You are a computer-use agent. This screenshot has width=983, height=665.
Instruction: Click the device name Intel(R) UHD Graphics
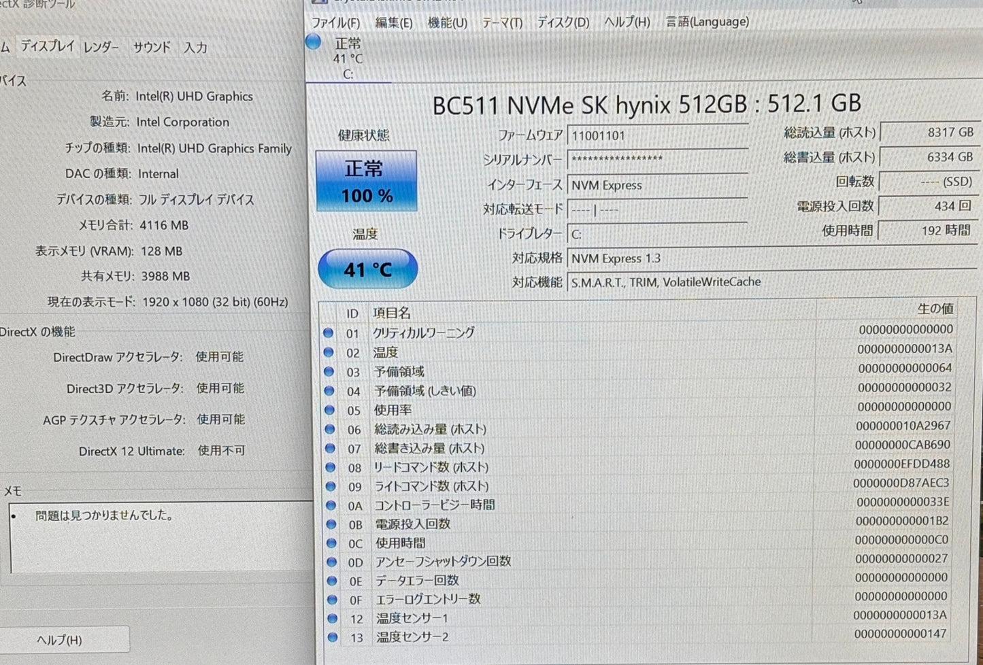tap(194, 97)
